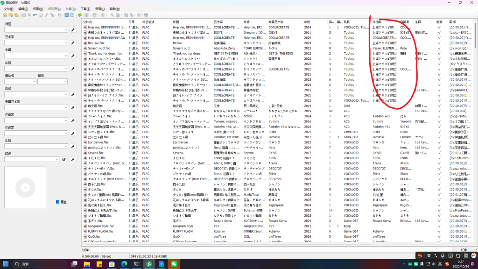Click the blue undo arrow icon

click(x=35, y=15)
